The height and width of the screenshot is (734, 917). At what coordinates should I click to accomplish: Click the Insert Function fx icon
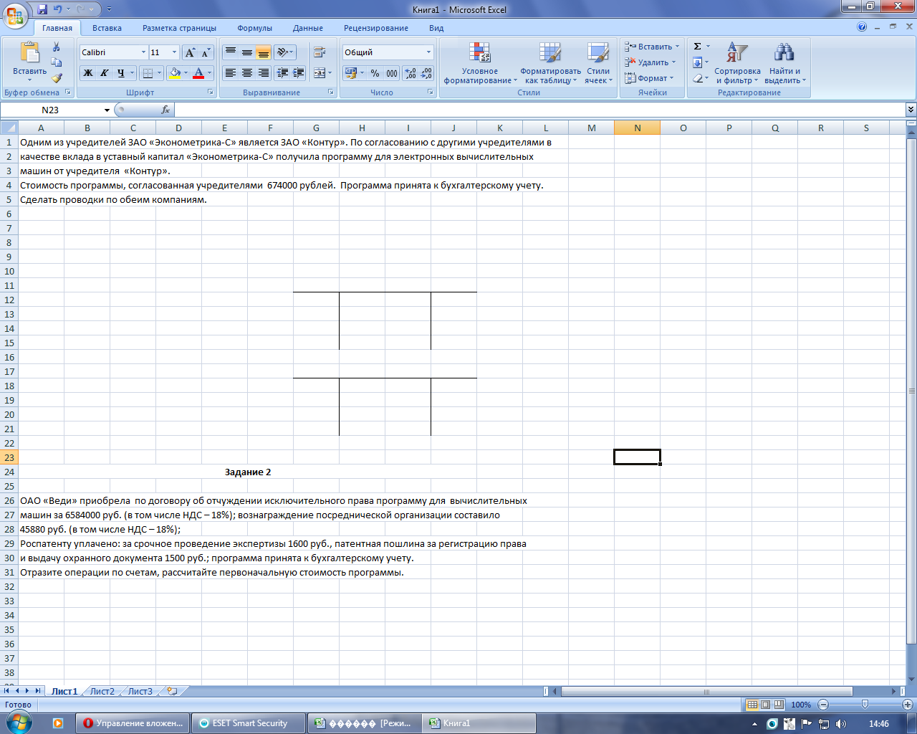(x=165, y=110)
